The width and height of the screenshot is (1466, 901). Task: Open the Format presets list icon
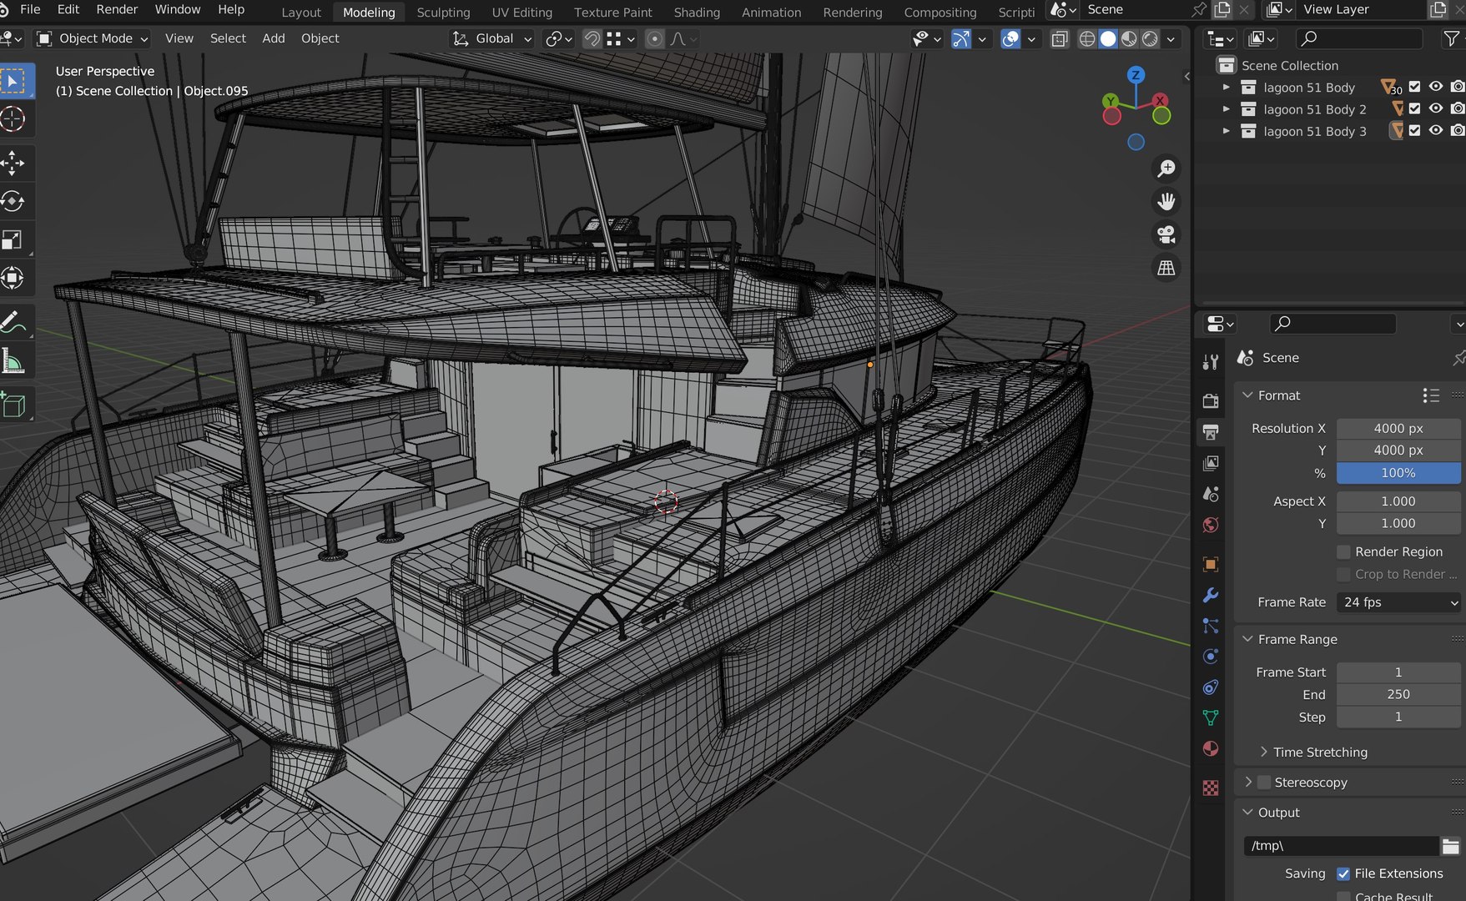click(1431, 395)
